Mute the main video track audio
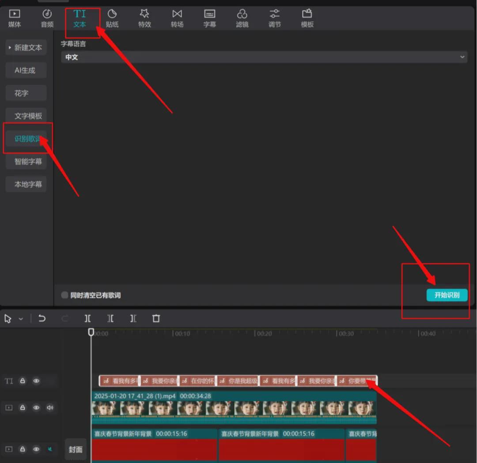The height and width of the screenshot is (463, 477). pos(50,408)
